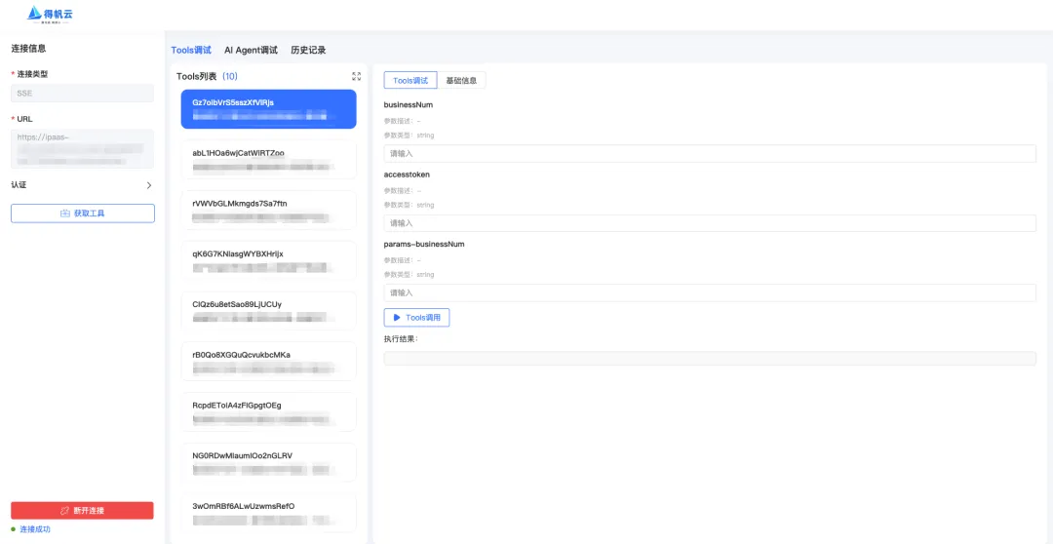This screenshot has height=544, width=1053.
Task: Click the 获取工具 button
Action: tap(83, 213)
